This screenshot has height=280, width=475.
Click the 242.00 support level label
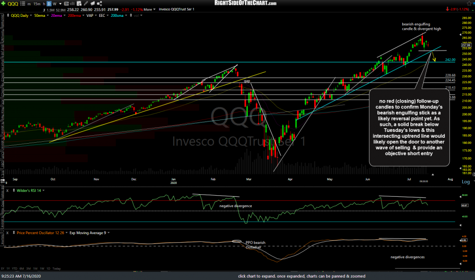(450, 60)
